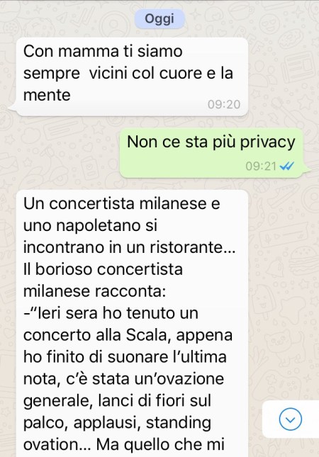
Task: Click the text "milanese racconta:"
Action: pos(94,291)
